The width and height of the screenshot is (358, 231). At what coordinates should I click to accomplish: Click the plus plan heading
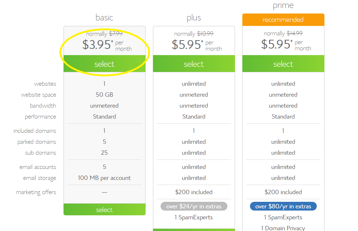coord(194,18)
